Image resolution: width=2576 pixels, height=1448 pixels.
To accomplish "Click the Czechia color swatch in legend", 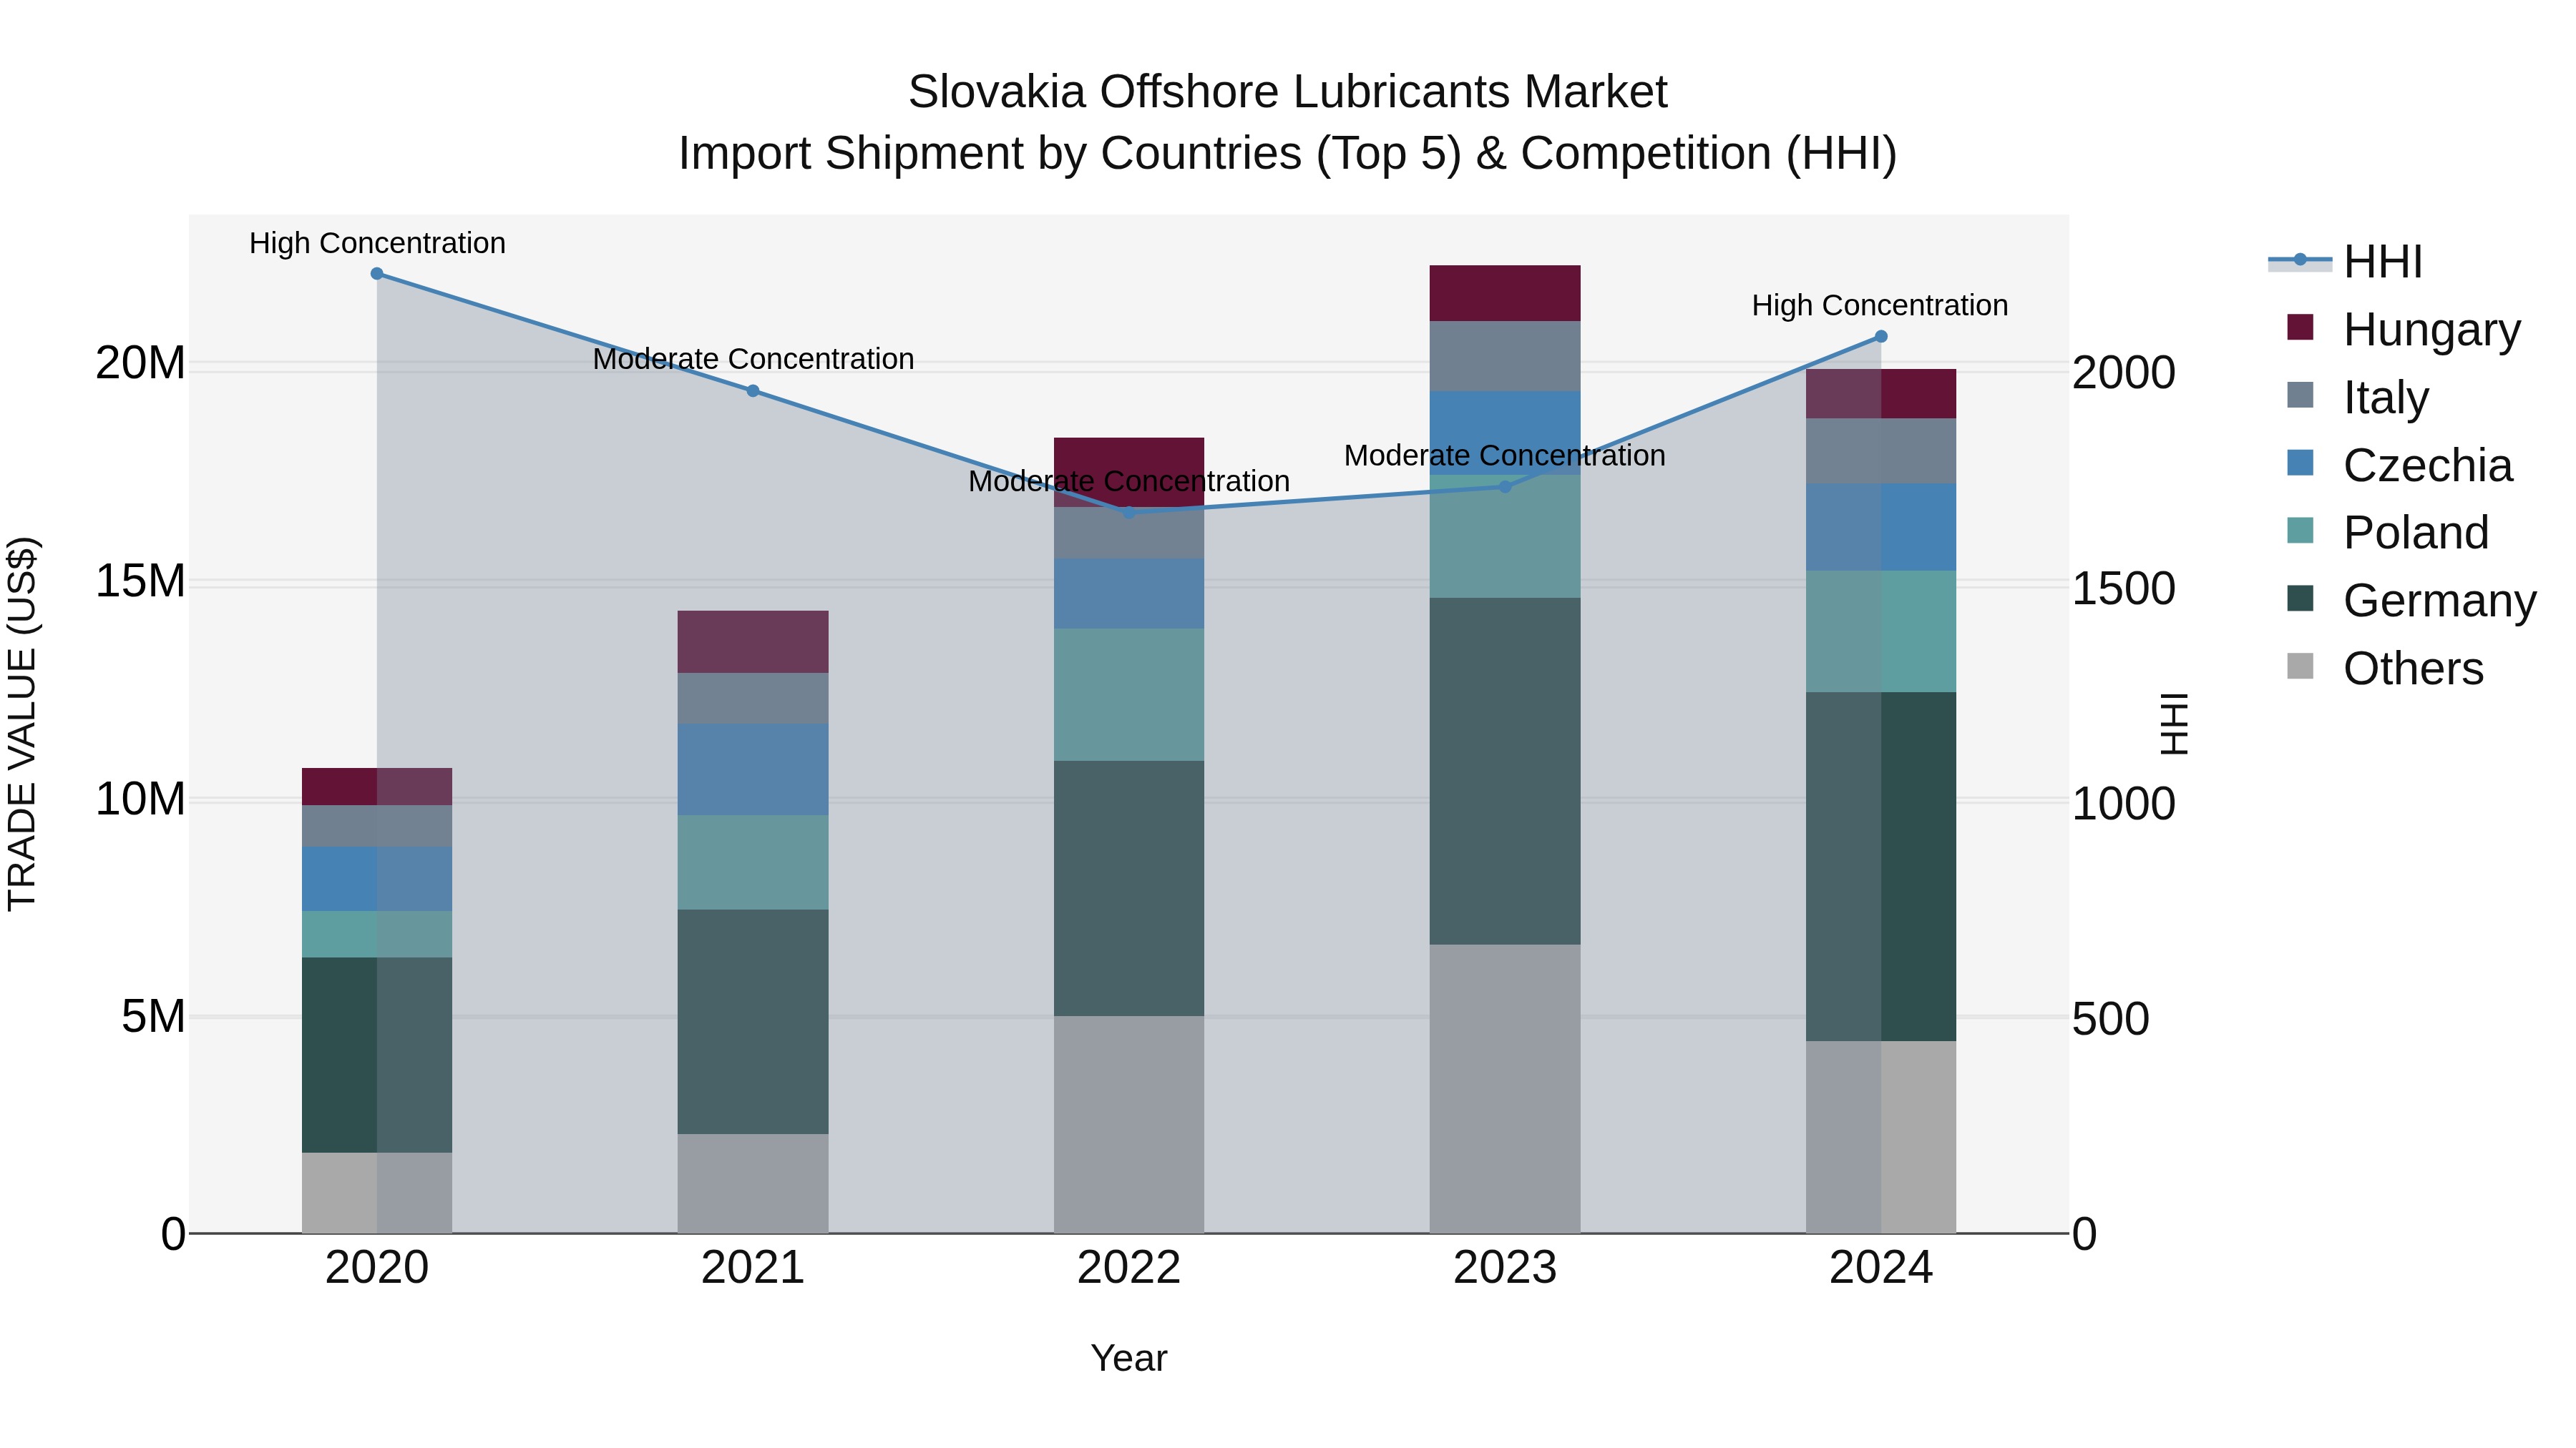I will [x=2301, y=463].
